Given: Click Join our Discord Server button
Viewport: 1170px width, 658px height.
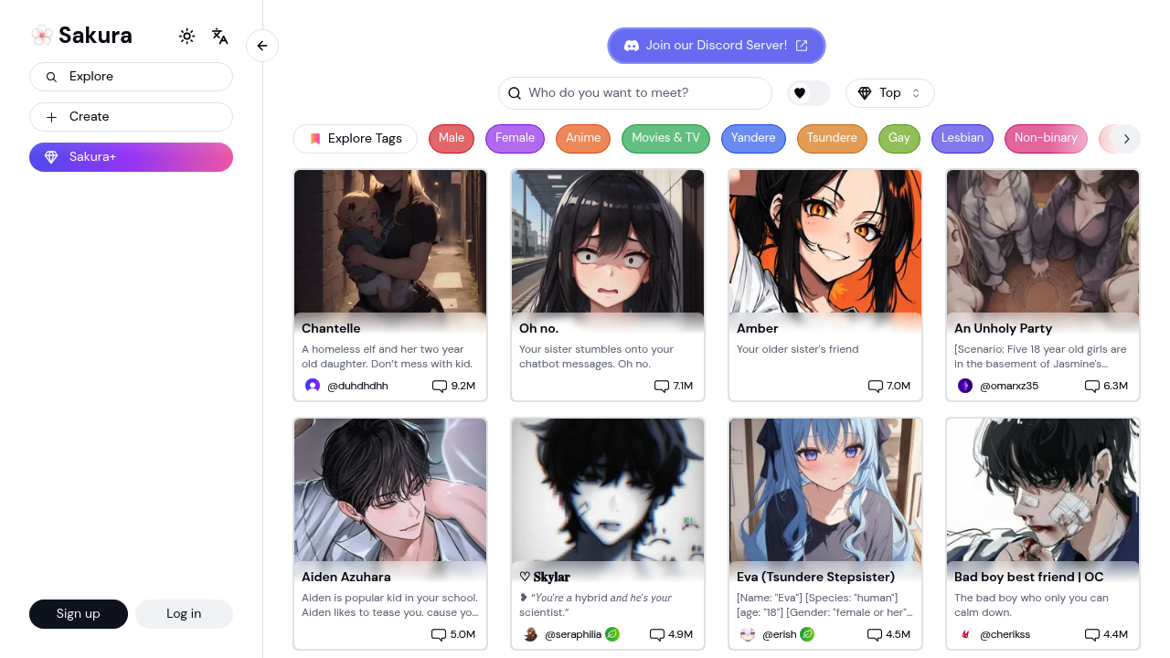Looking at the screenshot, I should tap(717, 46).
